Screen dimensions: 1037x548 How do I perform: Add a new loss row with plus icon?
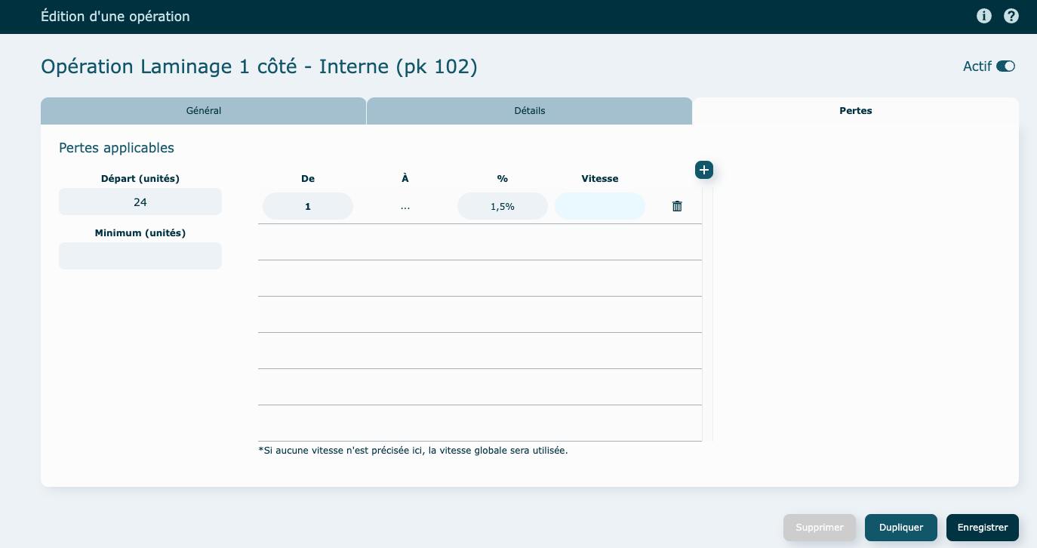(703, 170)
